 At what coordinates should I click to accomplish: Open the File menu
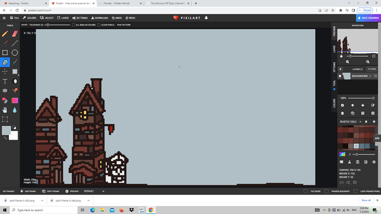click(14, 18)
